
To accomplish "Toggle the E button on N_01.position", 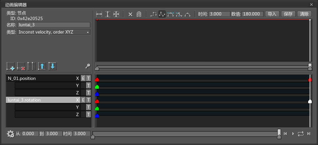I will tap(83, 78).
